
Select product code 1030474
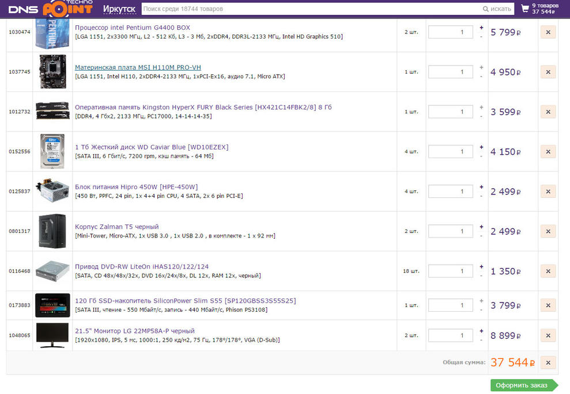20,32
